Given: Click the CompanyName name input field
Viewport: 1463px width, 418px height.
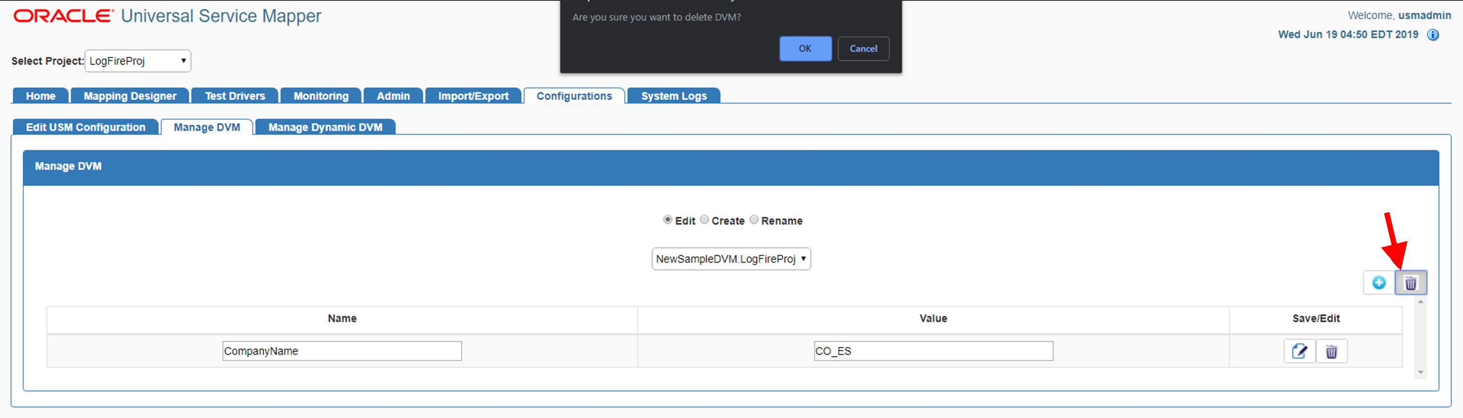Looking at the screenshot, I should tap(342, 351).
